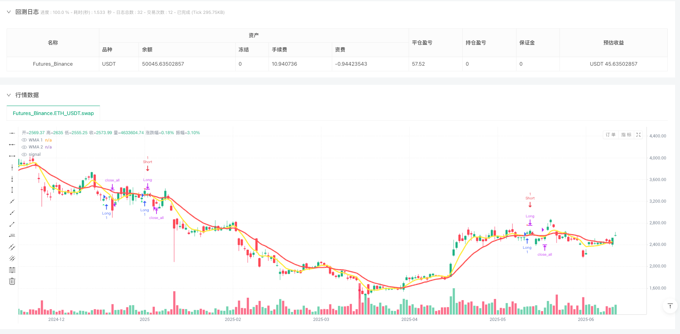Click the Futures_Binance row name cell
Image resolution: width=680 pixels, height=334 pixels.
pos(53,64)
